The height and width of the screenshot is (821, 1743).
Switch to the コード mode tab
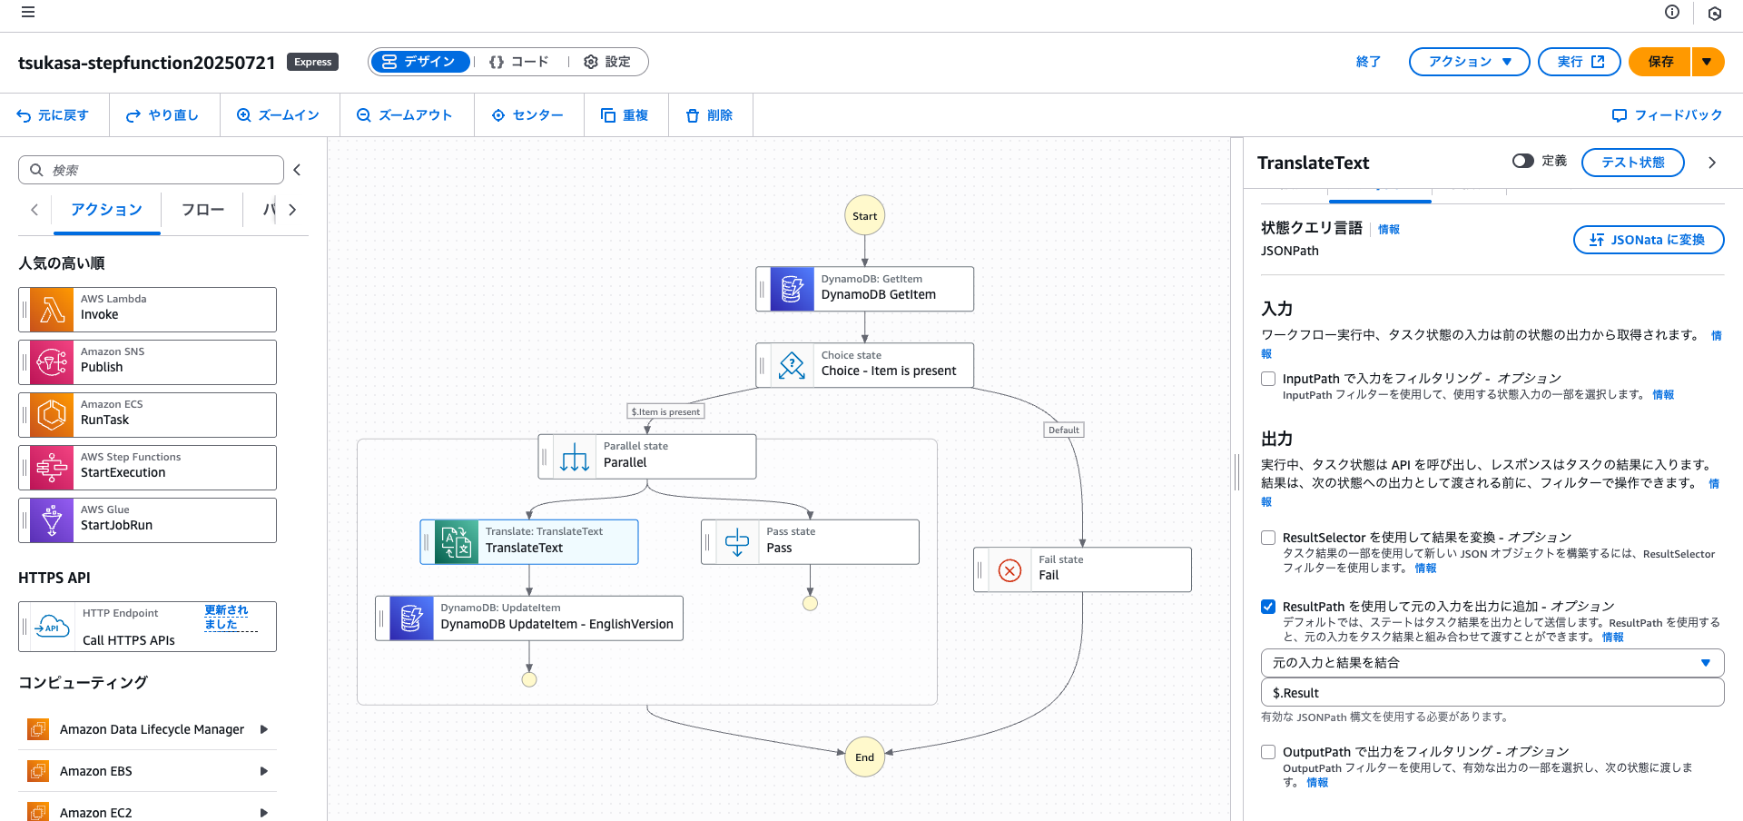pos(519,62)
